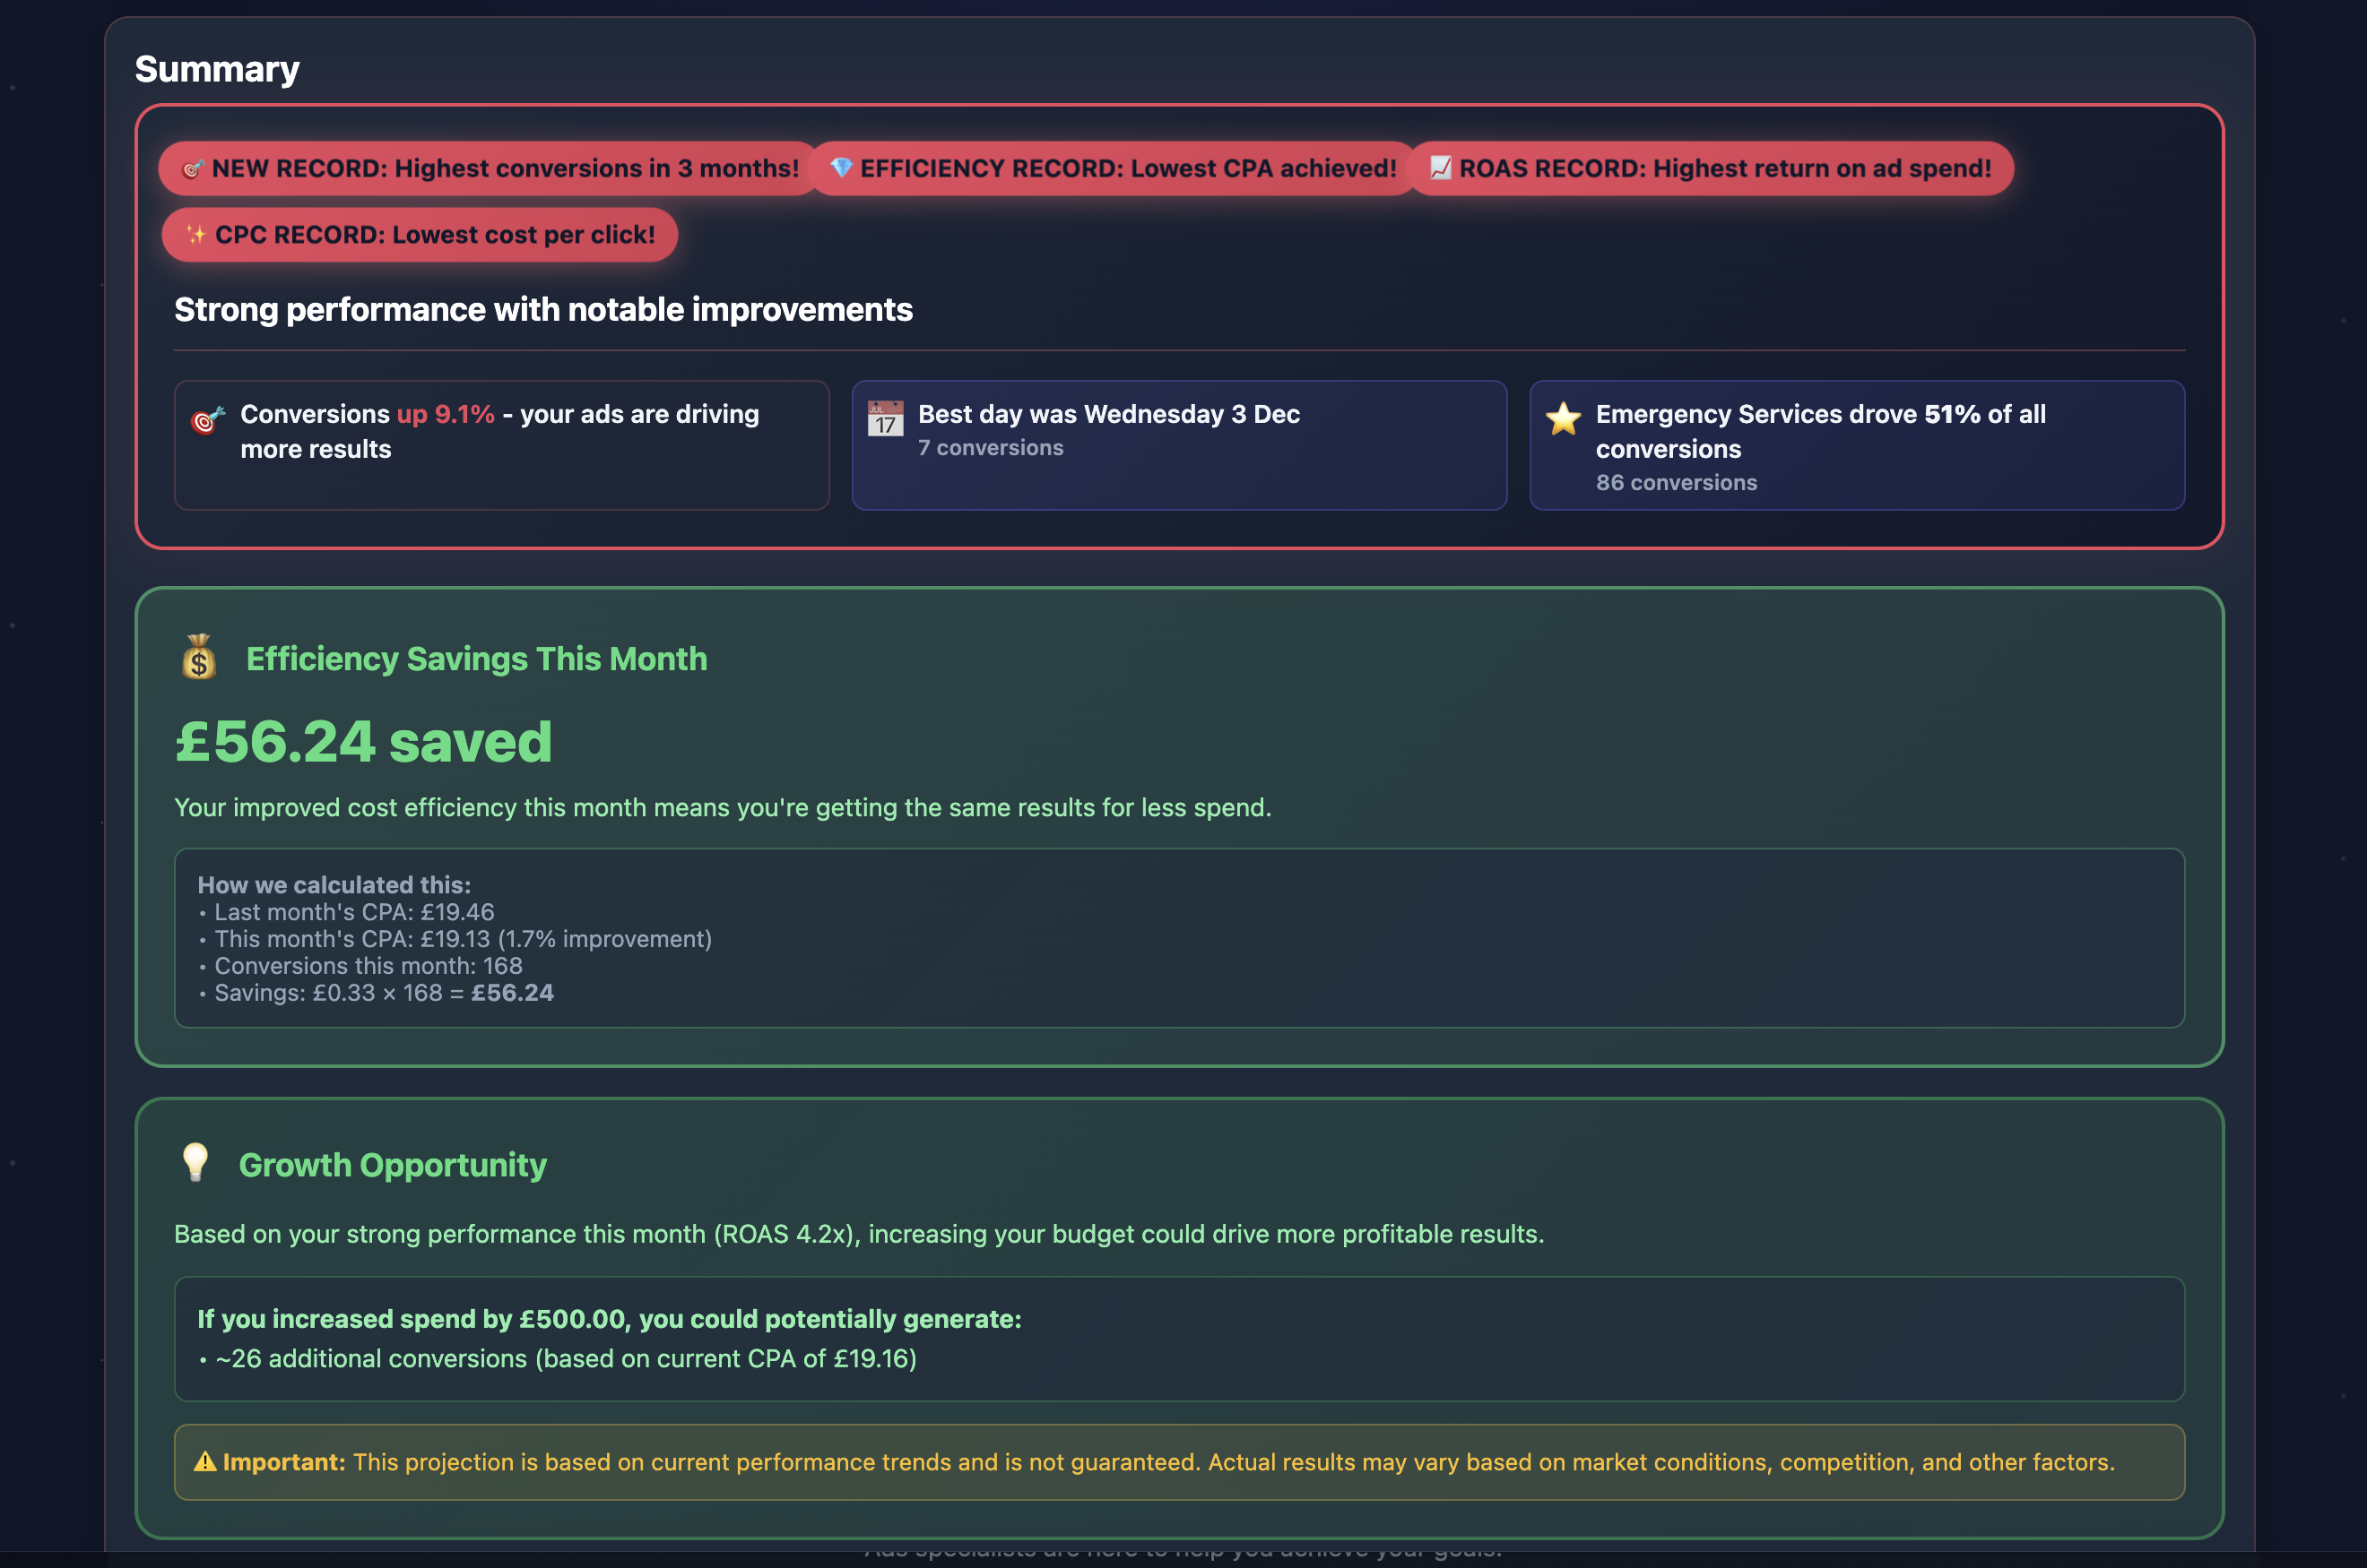
Task: Click the £56.24 saved figure
Action: click(364, 740)
